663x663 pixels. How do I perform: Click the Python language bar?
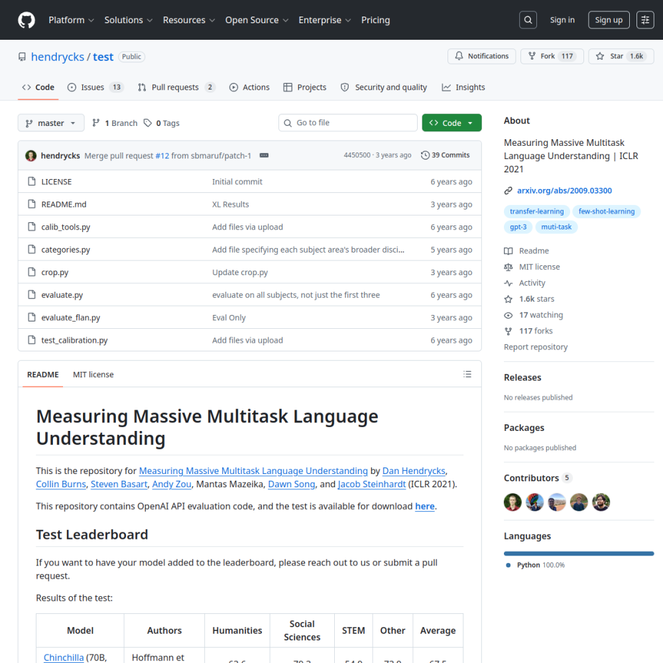(578, 554)
